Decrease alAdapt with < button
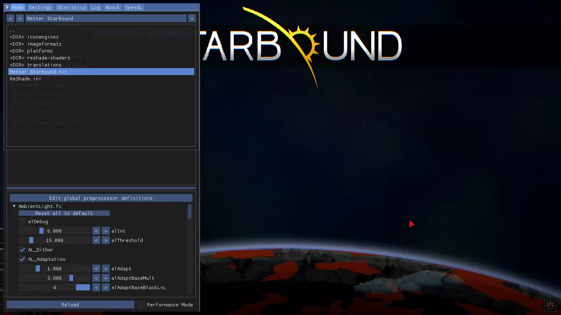The height and width of the screenshot is (315, 561). (x=96, y=269)
